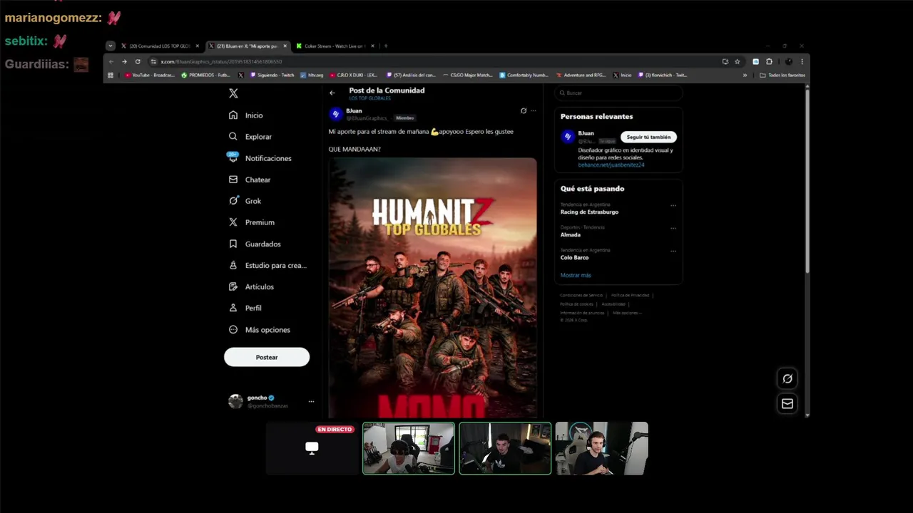This screenshot has height=513, width=913.
Task: Open the YouTube Broadcast bookmark
Action: coord(150,75)
